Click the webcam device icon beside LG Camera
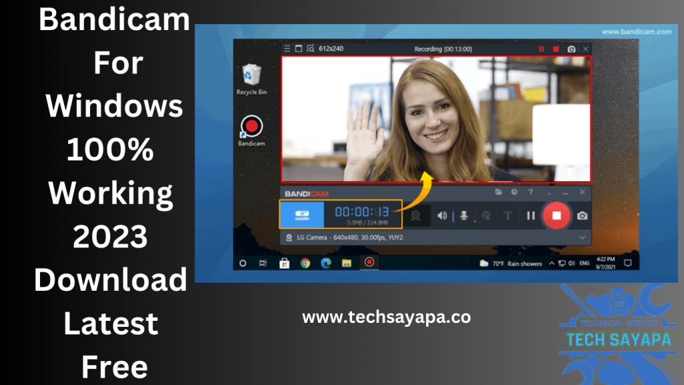 coord(289,237)
